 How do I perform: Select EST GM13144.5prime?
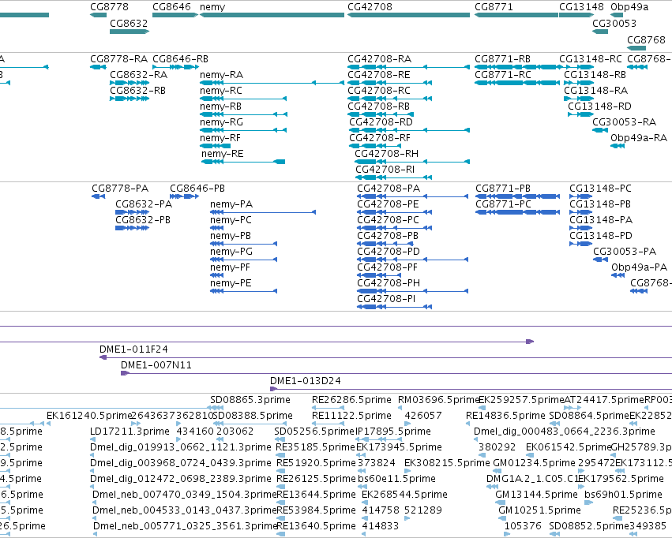(x=536, y=495)
